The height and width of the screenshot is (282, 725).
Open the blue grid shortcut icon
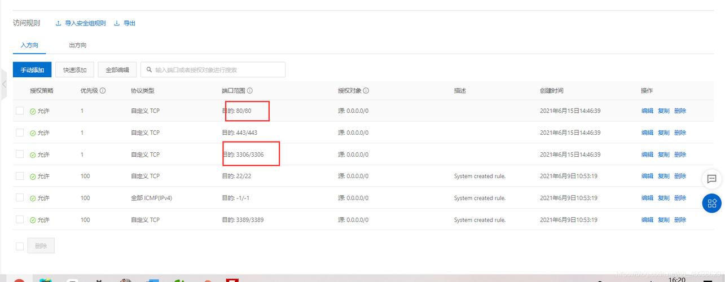click(x=711, y=203)
